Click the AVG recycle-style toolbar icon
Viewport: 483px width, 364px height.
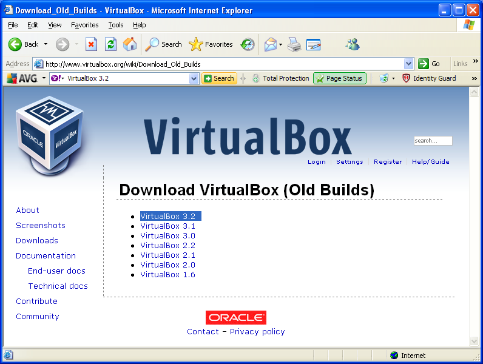pyautogui.click(x=384, y=78)
